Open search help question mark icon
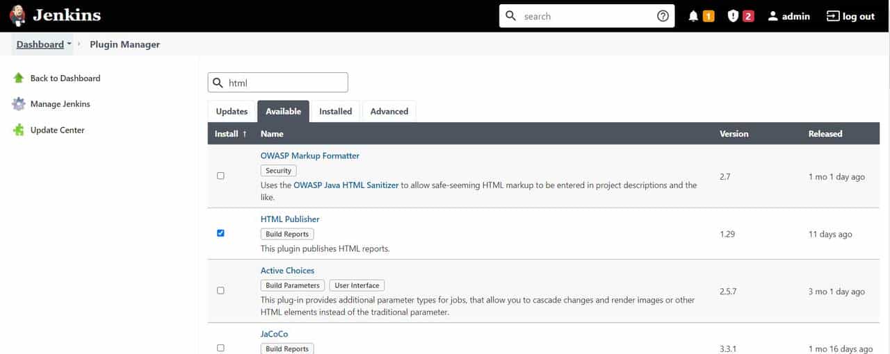The width and height of the screenshot is (890, 354). tap(663, 16)
